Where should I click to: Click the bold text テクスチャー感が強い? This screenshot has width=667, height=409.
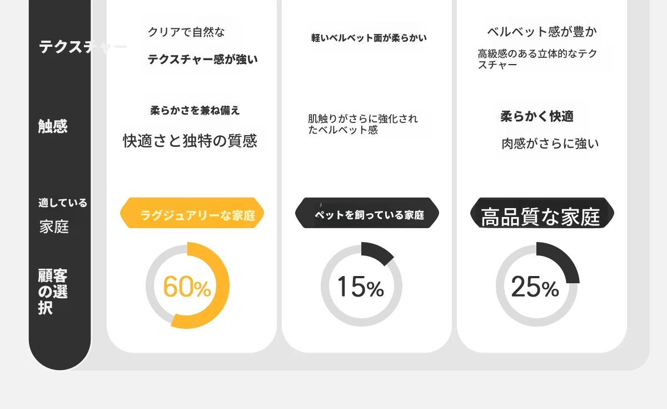click(202, 59)
